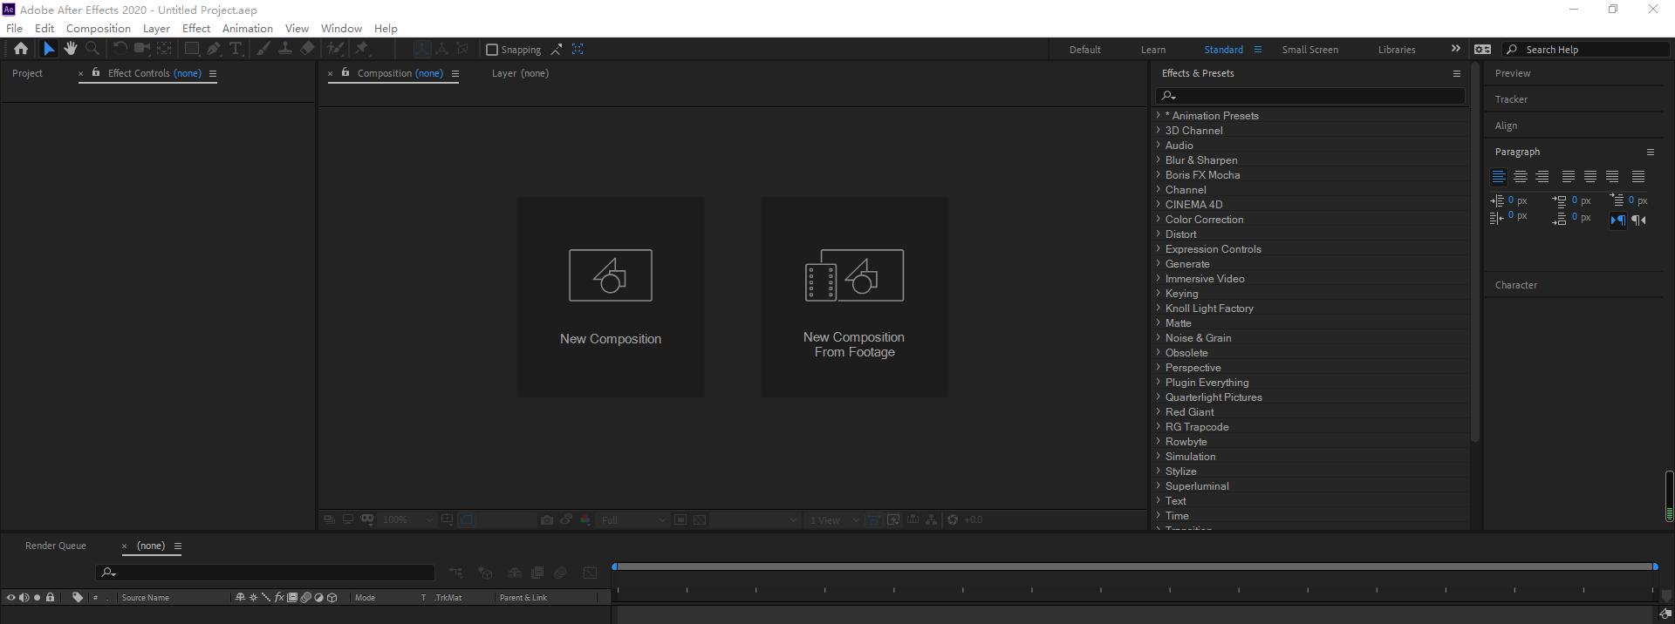The width and height of the screenshot is (1675, 624).
Task: Switch to the Small Screen workspace
Action: [1309, 50]
